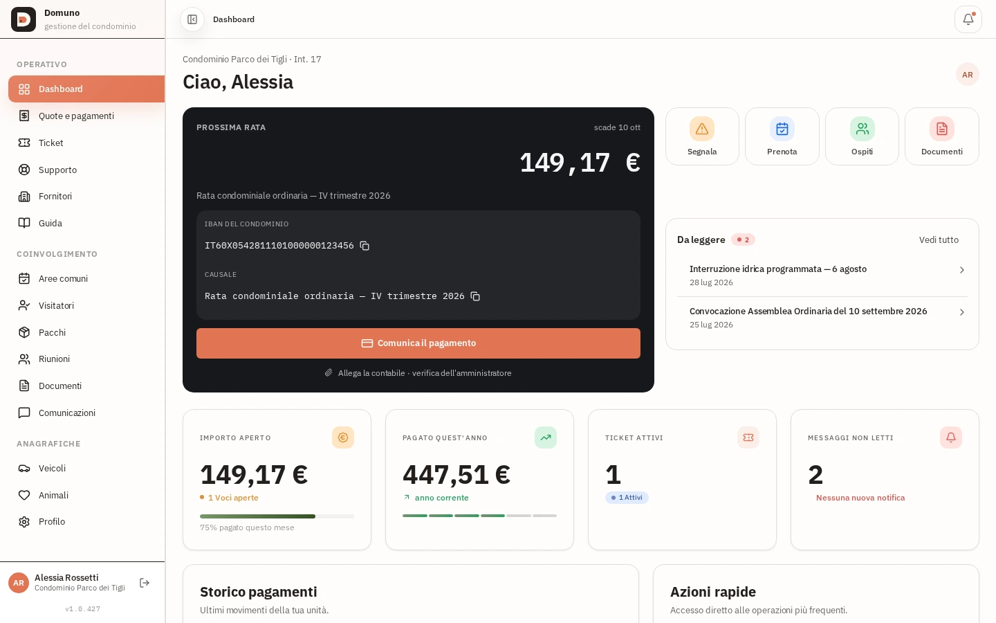
Task: Click the Segnala warning icon tile
Action: [702, 129]
